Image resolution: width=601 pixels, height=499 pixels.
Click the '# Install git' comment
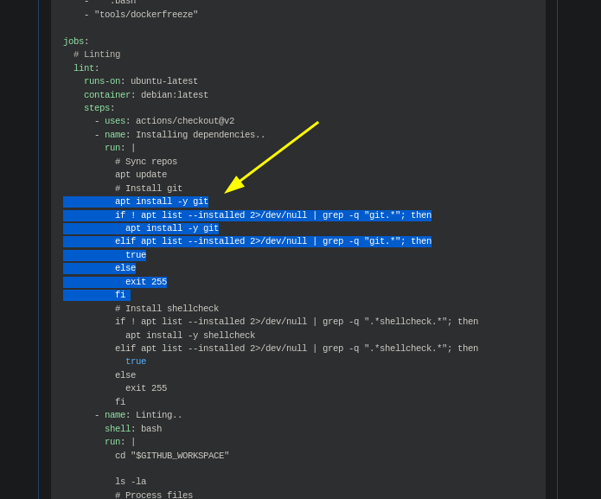pos(149,189)
